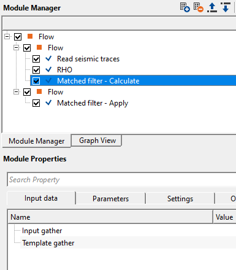
Task: Open the Input data properties tab
Action: coord(41,198)
